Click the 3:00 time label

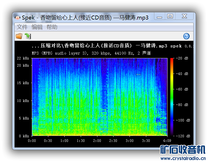pos(130,141)
